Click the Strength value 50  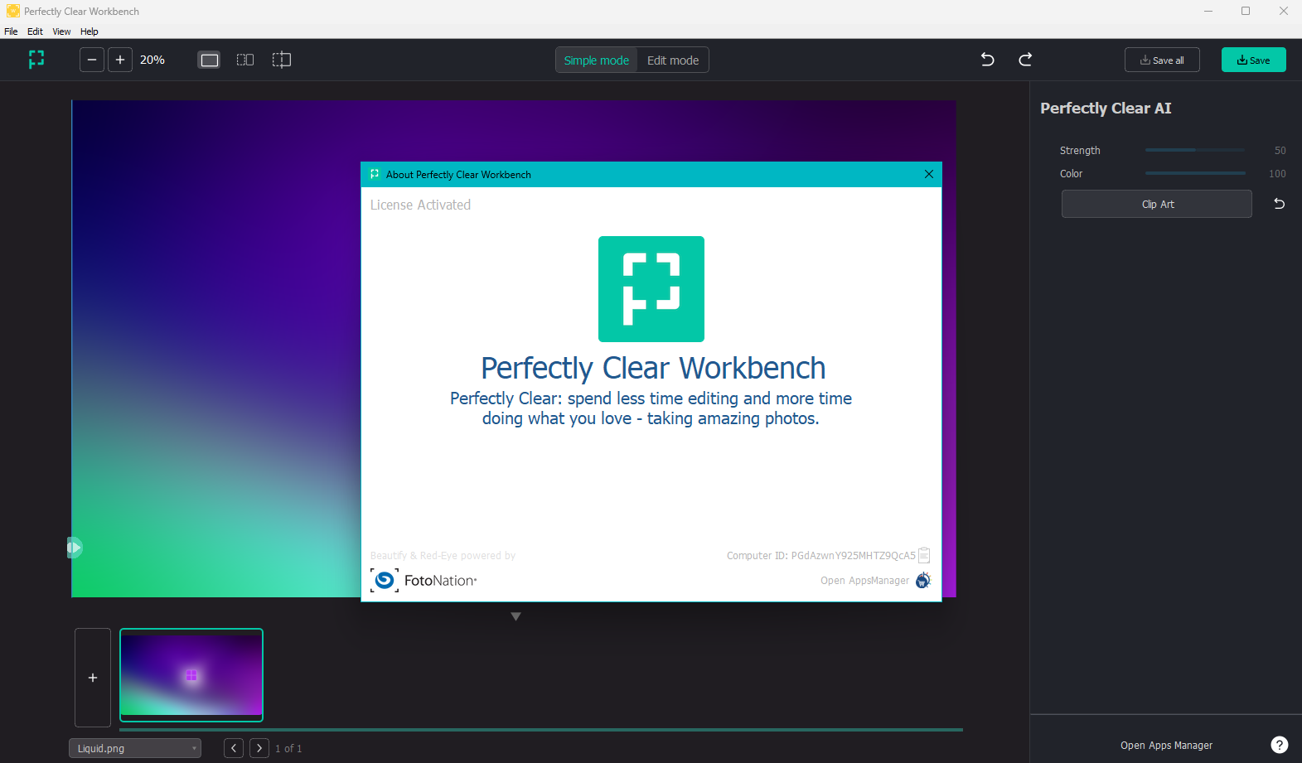point(1280,151)
